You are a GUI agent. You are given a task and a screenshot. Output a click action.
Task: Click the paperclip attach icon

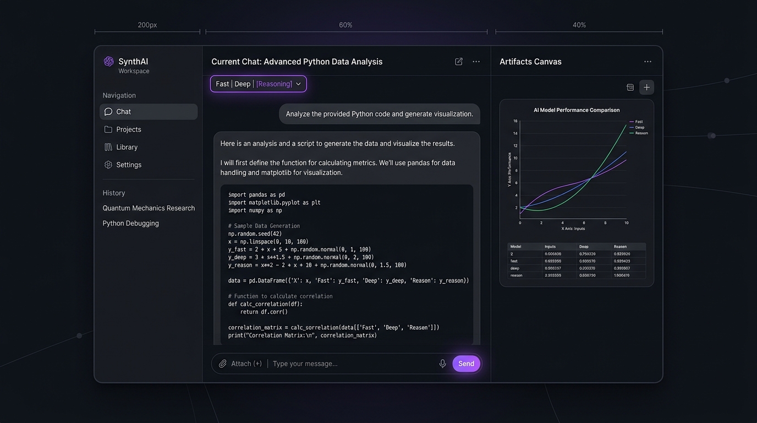click(x=223, y=364)
